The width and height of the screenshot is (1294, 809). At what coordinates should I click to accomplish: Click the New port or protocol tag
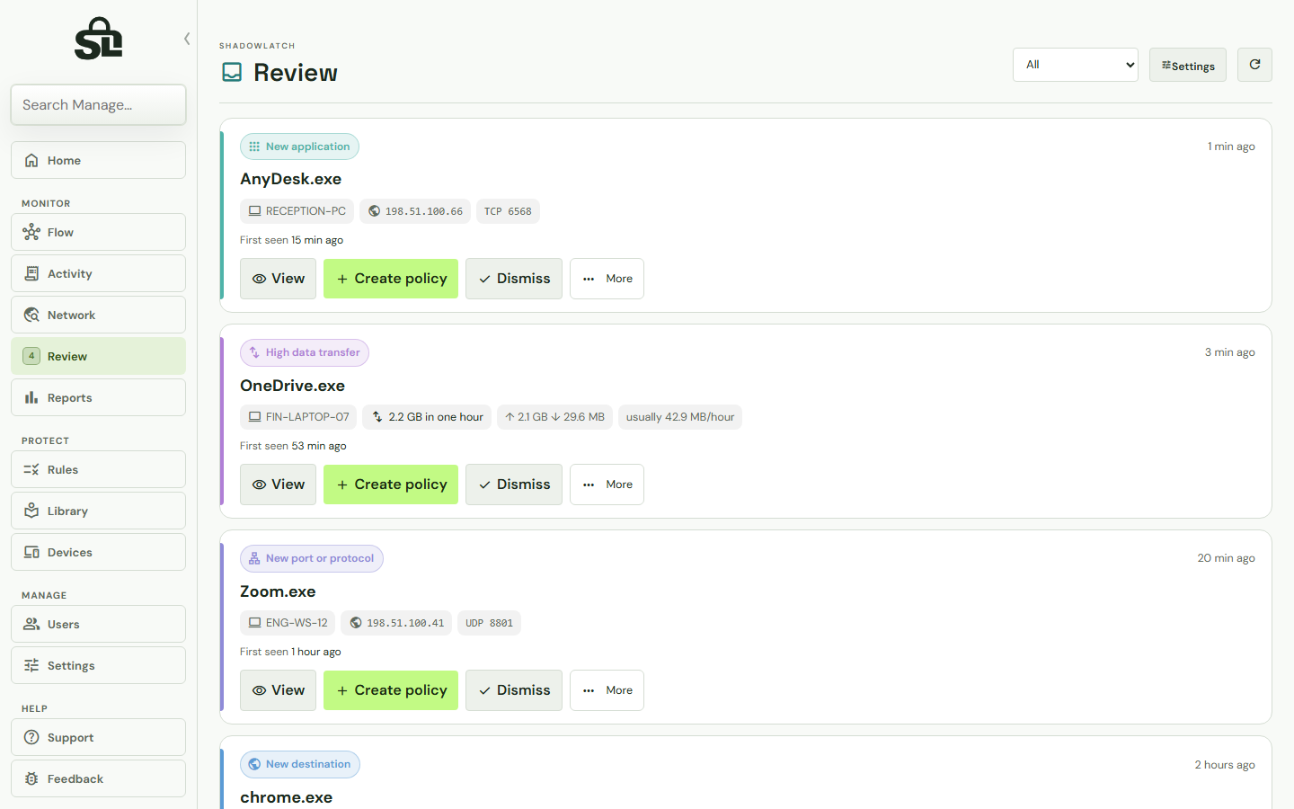312,558
